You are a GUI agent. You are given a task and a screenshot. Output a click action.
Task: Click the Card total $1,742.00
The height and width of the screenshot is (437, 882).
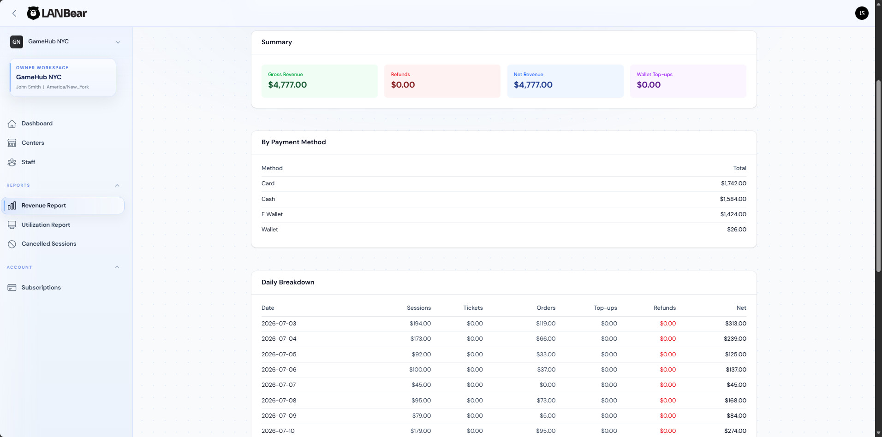[733, 183]
